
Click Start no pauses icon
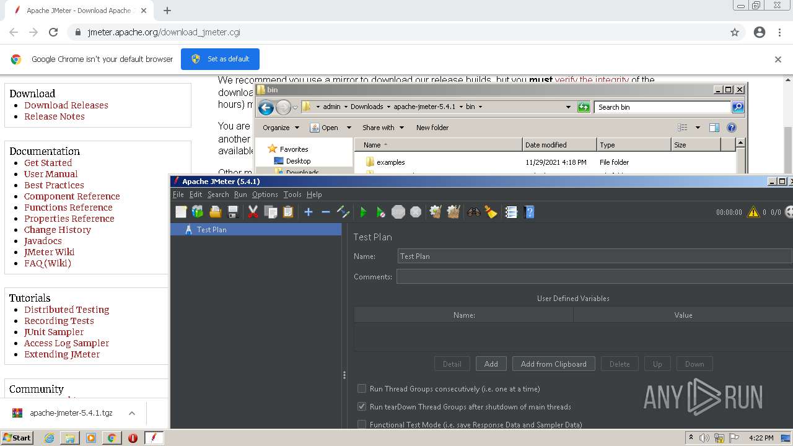point(381,212)
